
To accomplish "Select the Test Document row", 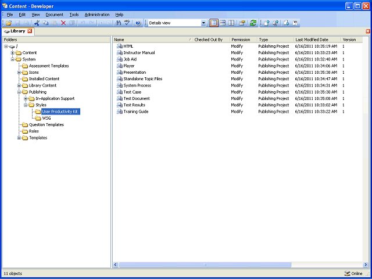I will tap(238, 98).
